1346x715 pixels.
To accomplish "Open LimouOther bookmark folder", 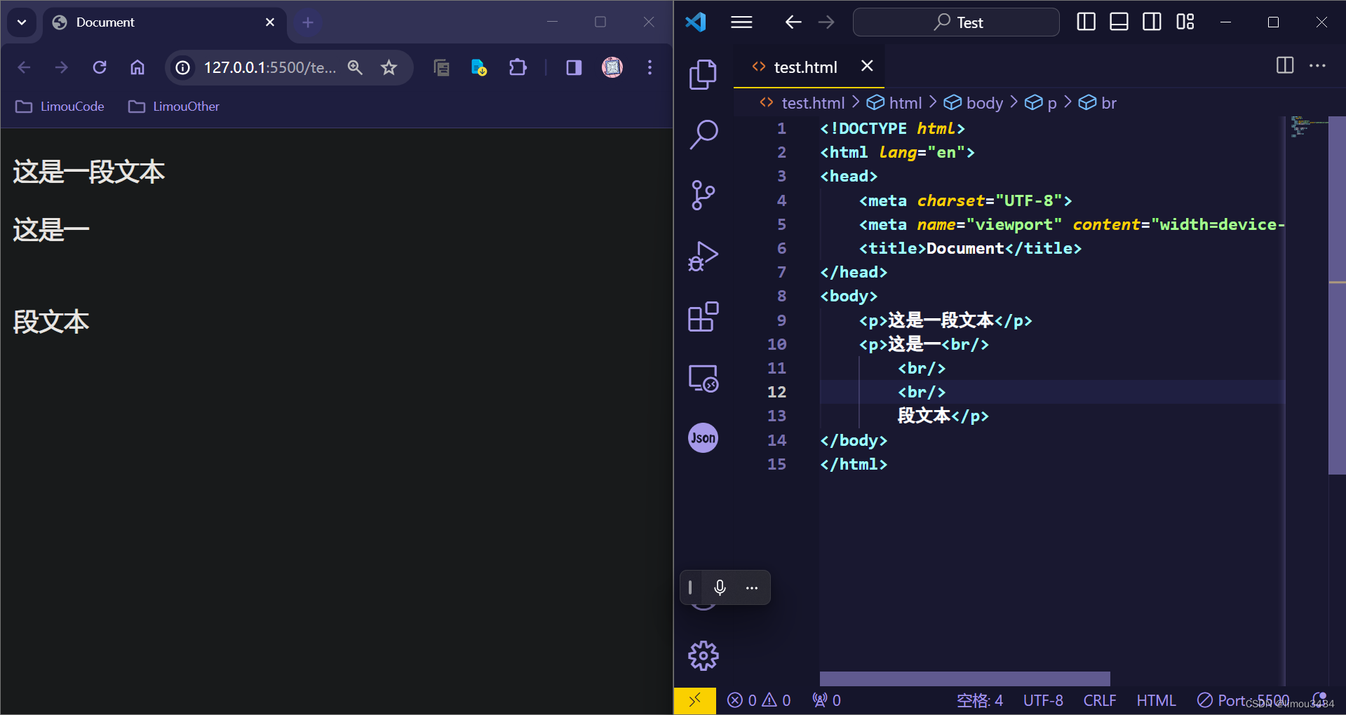I will [x=174, y=107].
